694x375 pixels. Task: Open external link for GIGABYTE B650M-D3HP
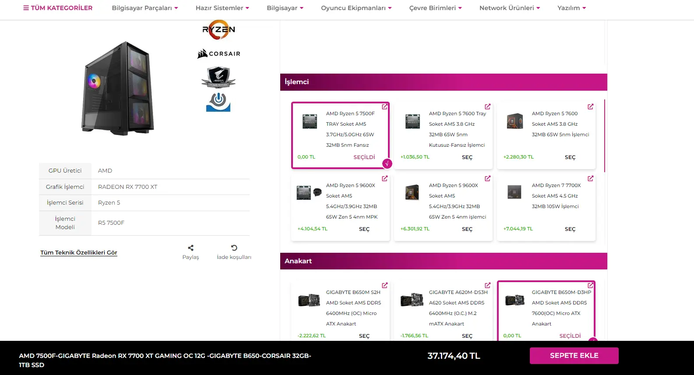tap(590, 285)
